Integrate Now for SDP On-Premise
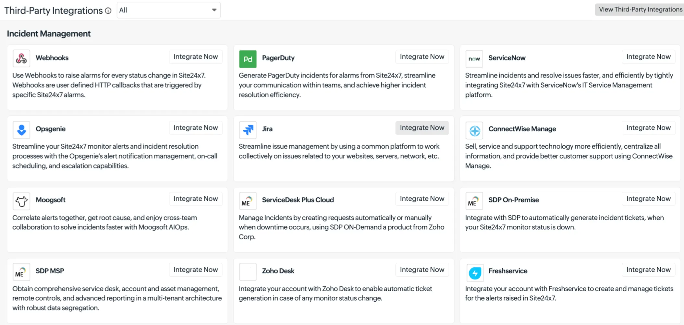The height and width of the screenshot is (325, 684). point(648,199)
